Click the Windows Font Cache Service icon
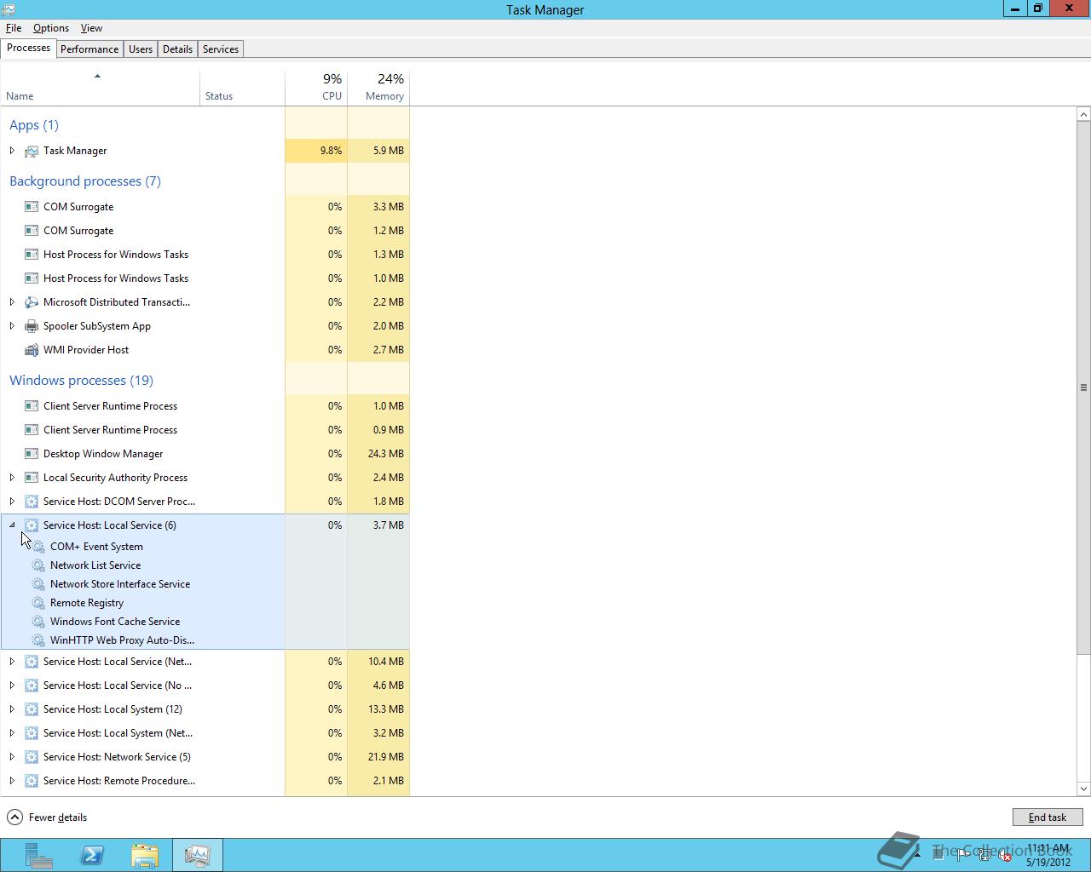 pyautogui.click(x=38, y=622)
